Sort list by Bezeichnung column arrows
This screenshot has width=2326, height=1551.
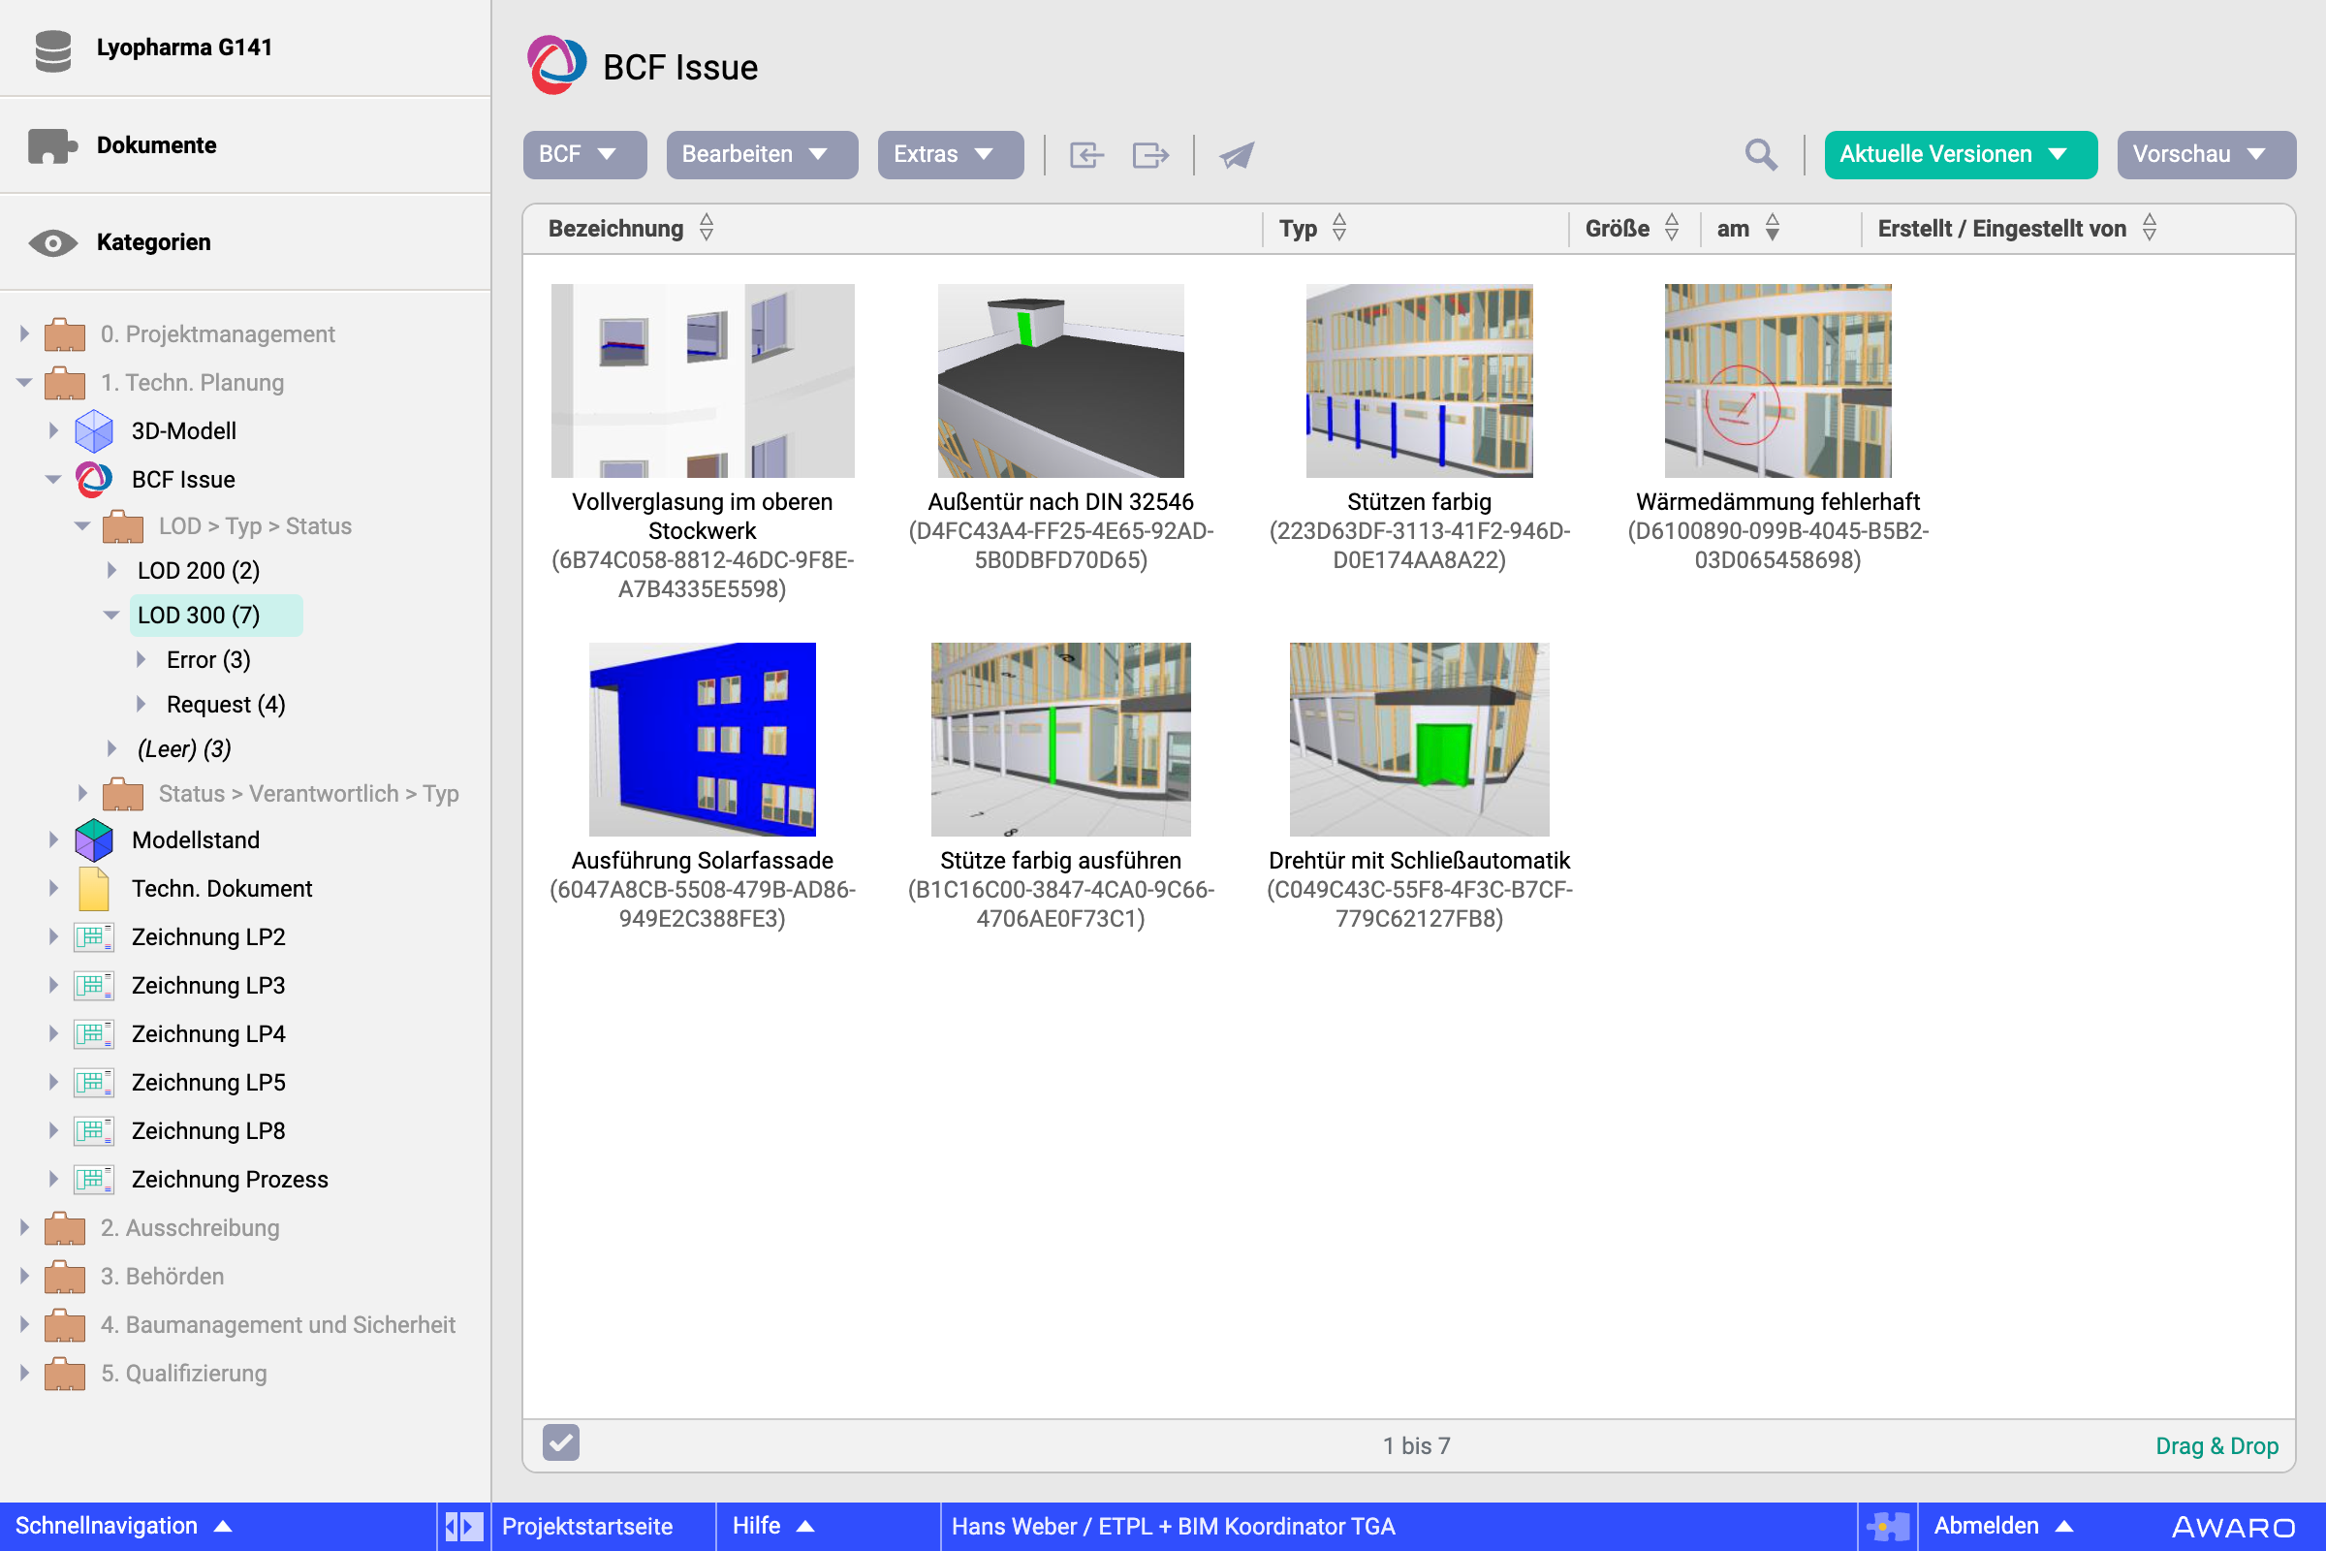point(707,229)
